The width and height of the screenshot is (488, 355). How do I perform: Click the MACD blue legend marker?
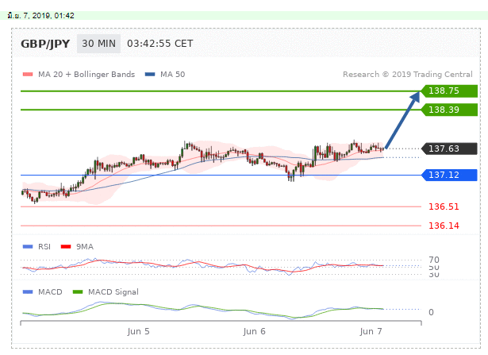coord(28,291)
